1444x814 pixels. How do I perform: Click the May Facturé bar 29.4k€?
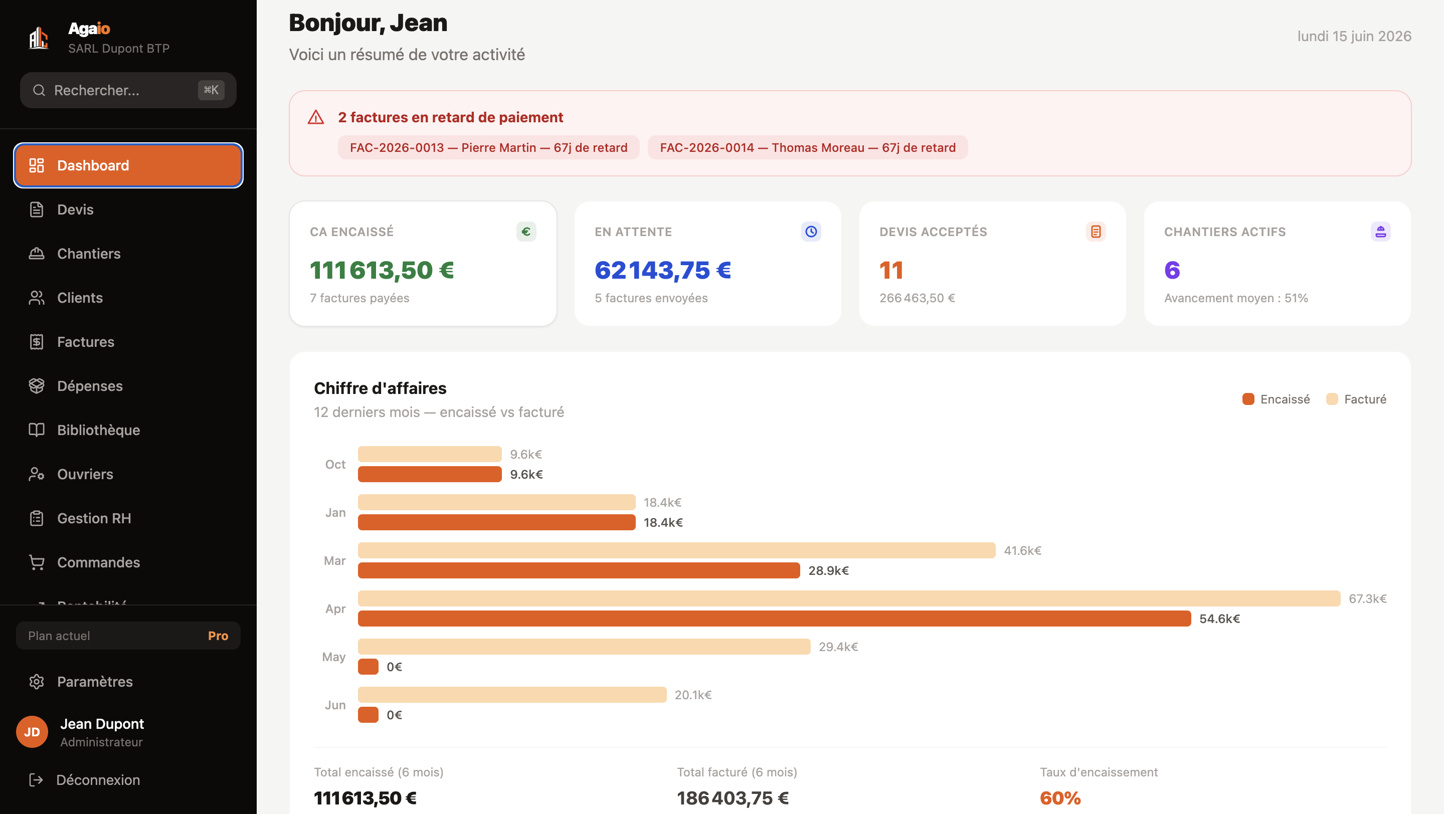(x=584, y=647)
